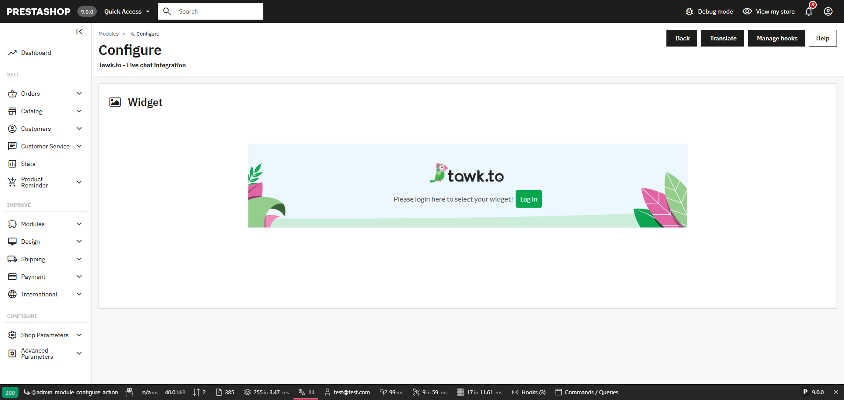844x400 pixels.
Task: Select Orders in the sidebar
Action: [x=30, y=94]
